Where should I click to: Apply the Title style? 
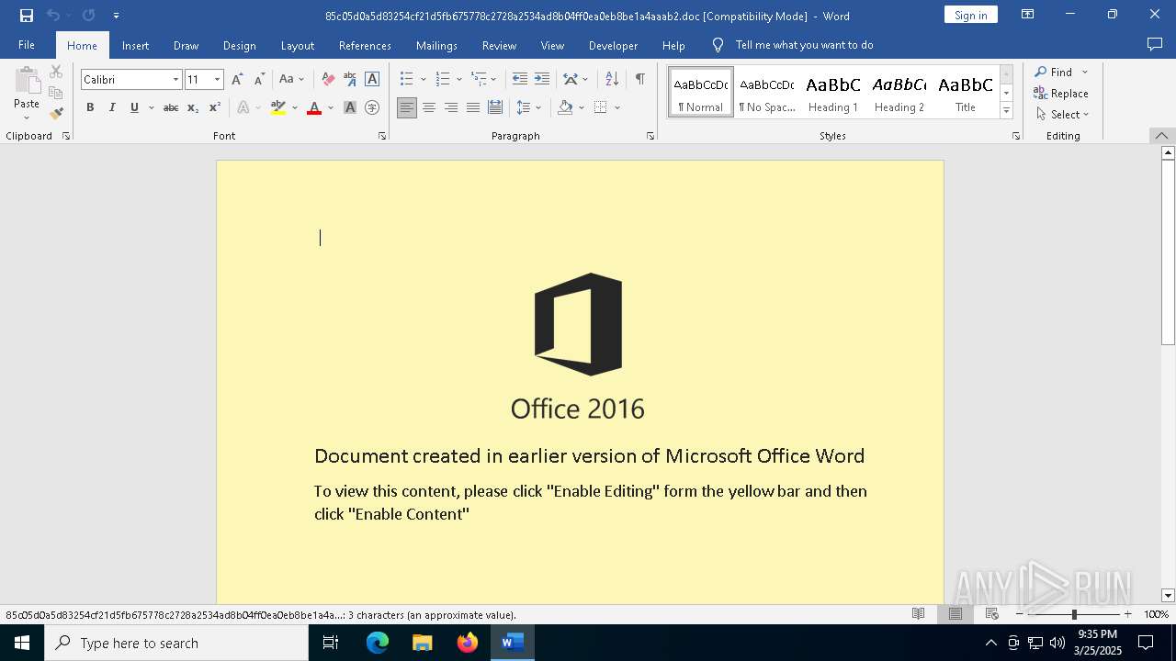pyautogui.click(x=966, y=93)
